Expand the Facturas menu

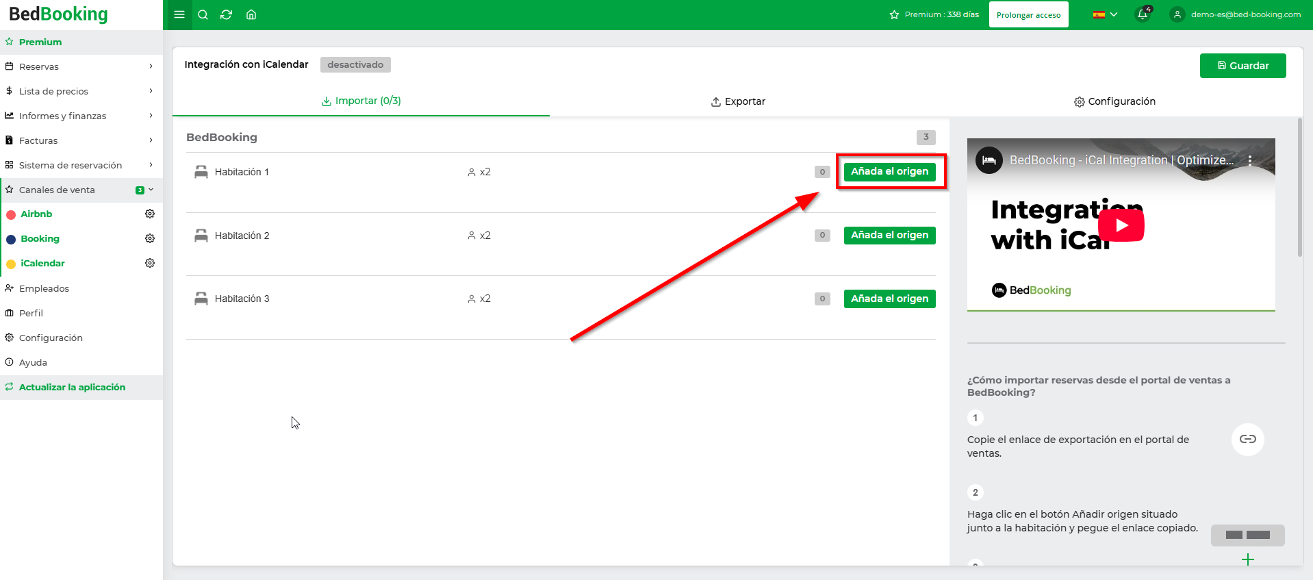tap(81, 140)
